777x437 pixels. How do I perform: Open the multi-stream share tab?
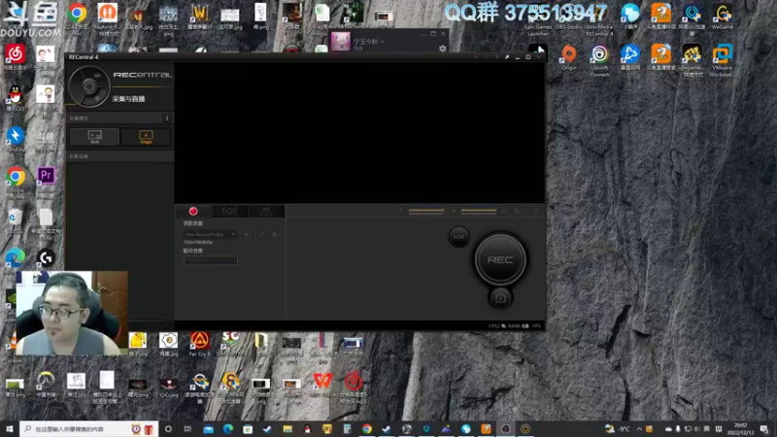(x=266, y=211)
